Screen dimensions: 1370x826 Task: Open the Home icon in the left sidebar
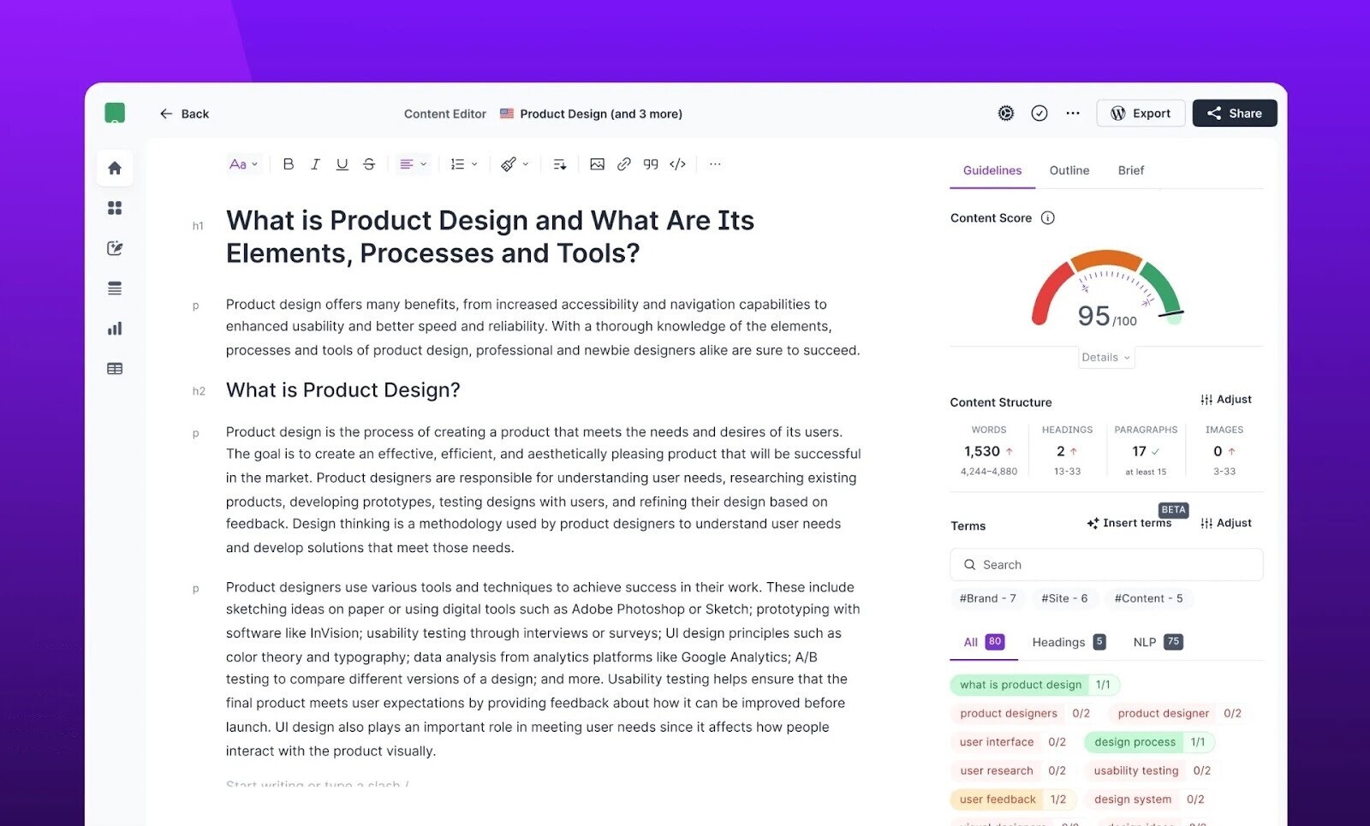click(115, 168)
